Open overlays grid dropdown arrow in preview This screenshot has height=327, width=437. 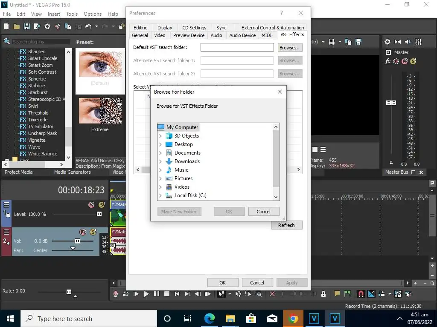340,42
